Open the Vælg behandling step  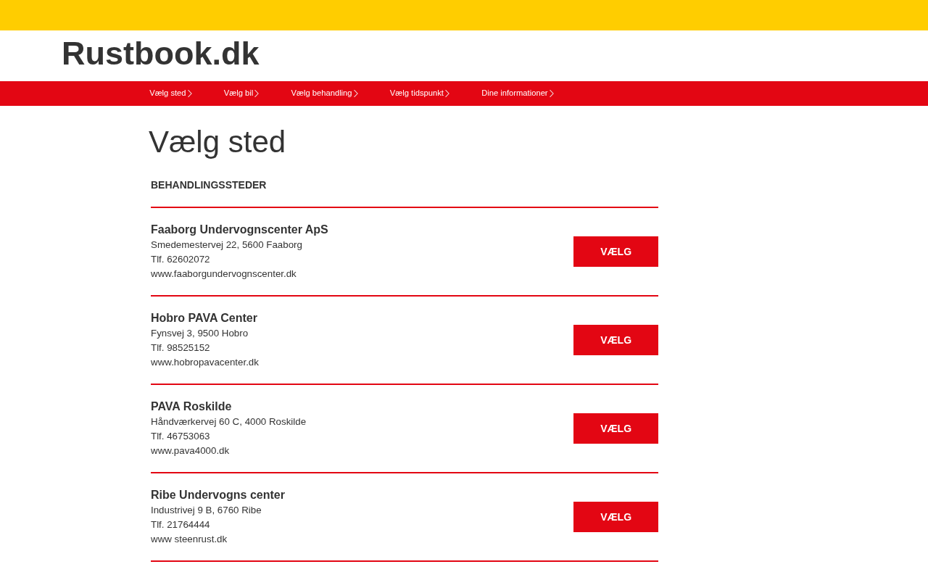tap(321, 94)
